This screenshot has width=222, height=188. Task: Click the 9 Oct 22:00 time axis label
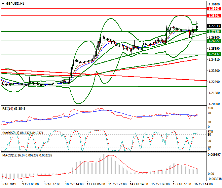coord(52,184)
